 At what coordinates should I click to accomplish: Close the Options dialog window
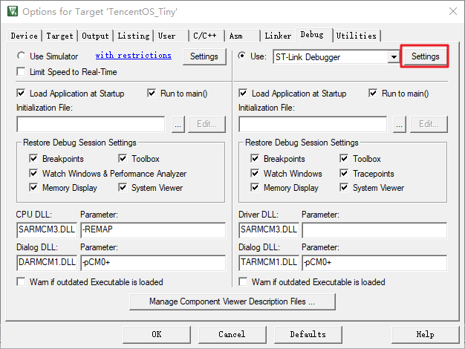point(452,12)
